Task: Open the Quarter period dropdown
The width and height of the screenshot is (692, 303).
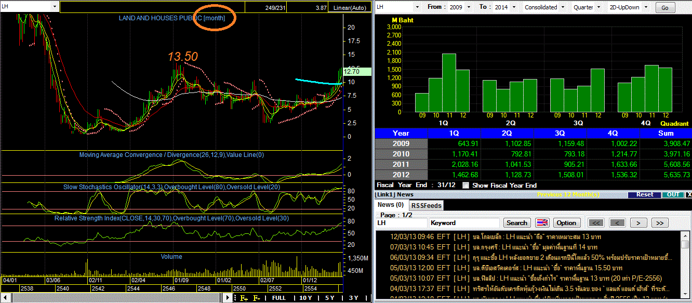Action: 597,7
